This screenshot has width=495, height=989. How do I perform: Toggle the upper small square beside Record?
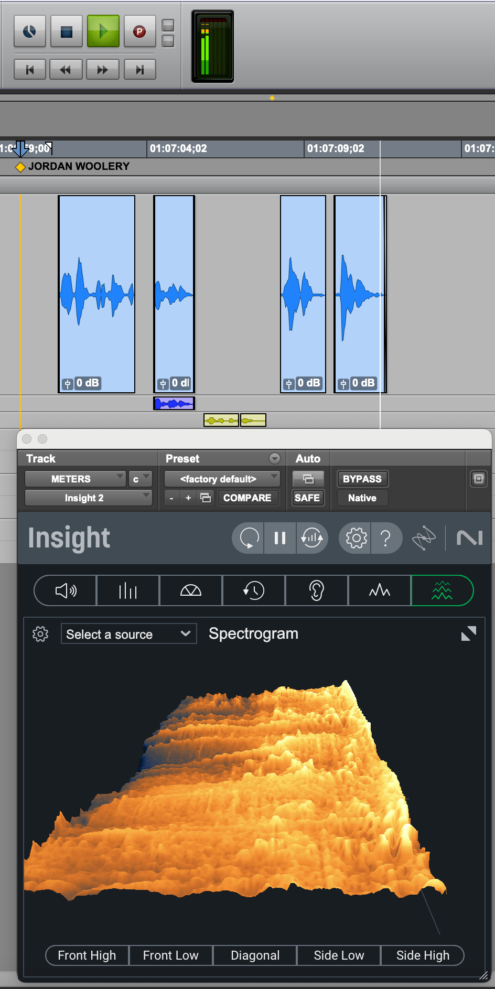[168, 25]
